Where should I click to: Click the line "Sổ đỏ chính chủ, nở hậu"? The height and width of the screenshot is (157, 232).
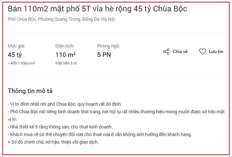[x=53, y=142]
